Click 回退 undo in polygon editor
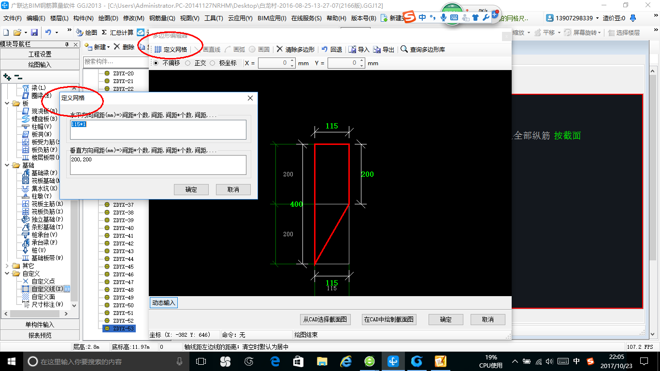This screenshot has height=371, width=660. (332, 49)
